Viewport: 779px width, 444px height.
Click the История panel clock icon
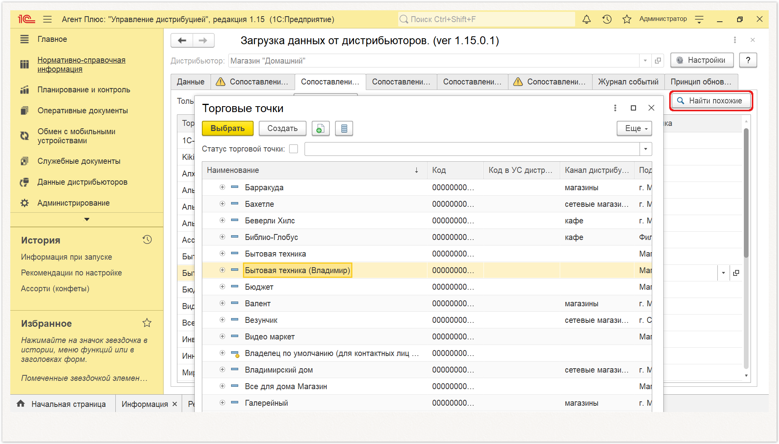coord(147,240)
